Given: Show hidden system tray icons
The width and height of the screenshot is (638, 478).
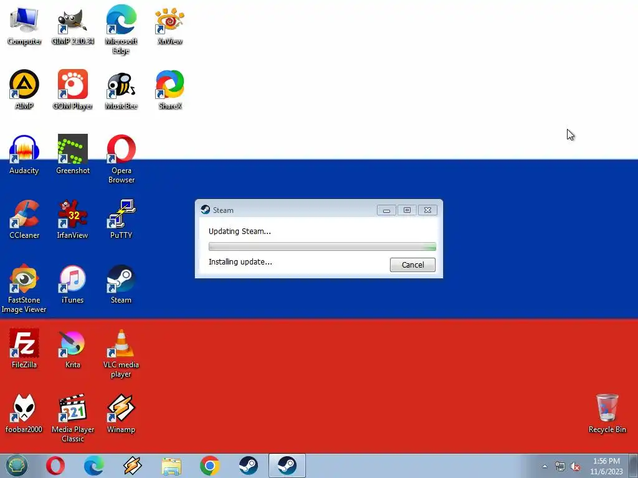Looking at the screenshot, I should (x=545, y=467).
